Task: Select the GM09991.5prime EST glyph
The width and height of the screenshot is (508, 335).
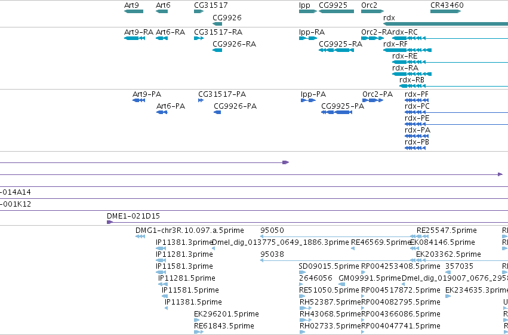Action: tap(341, 284)
